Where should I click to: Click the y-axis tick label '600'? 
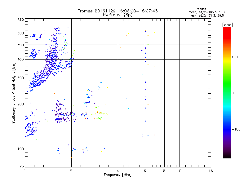20,33
